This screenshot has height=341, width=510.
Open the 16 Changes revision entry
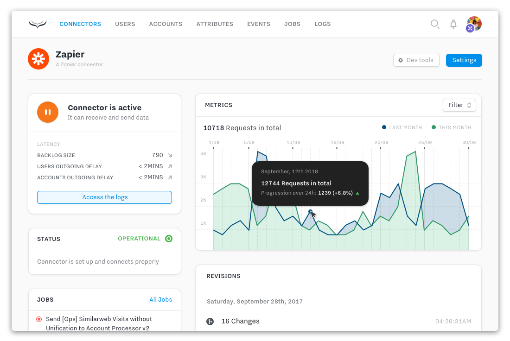click(240, 321)
